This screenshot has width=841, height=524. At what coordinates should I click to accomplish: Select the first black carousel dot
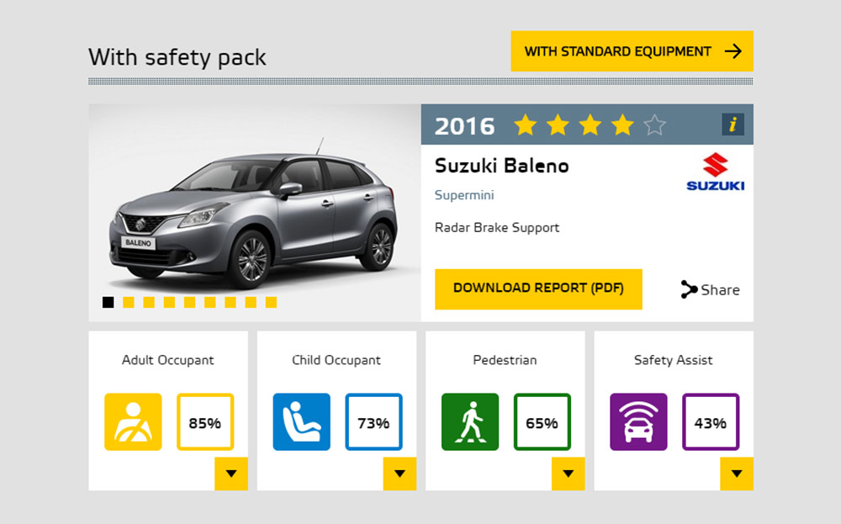pyautogui.click(x=108, y=303)
